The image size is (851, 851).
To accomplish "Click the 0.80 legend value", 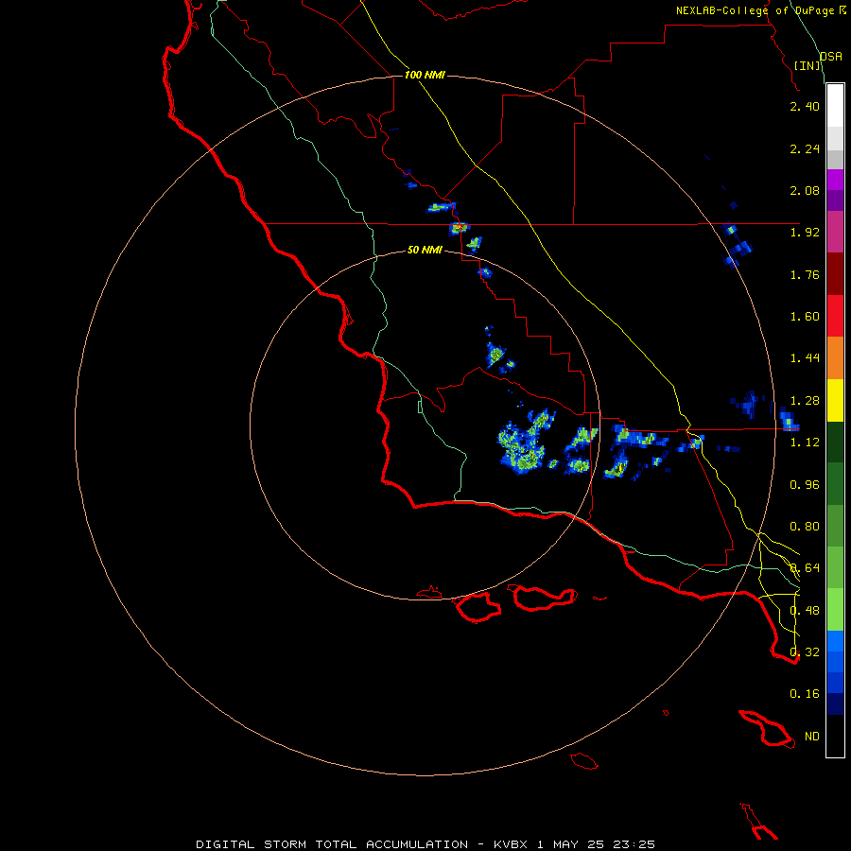I will [x=805, y=527].
